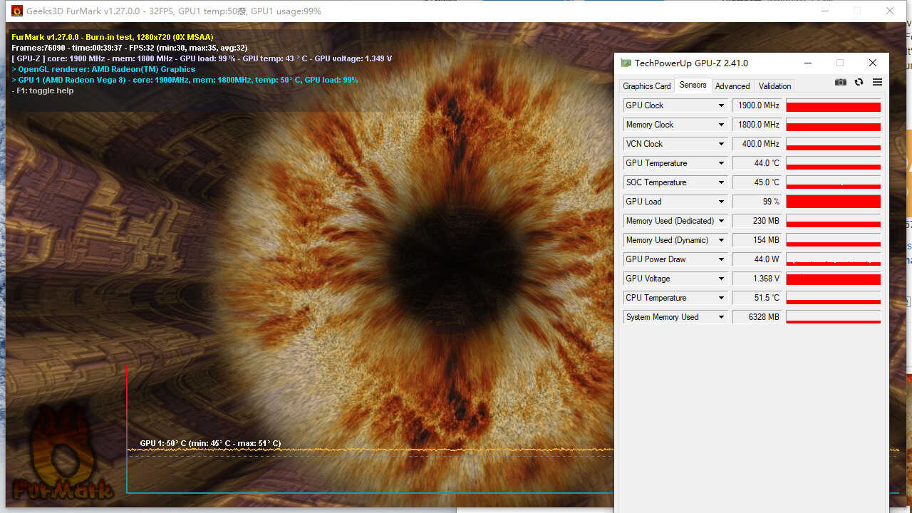Open the GPU Voltage dropdown
Screen dimensions: 912x513
pos(721,279)
